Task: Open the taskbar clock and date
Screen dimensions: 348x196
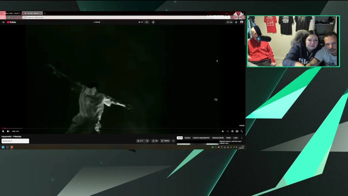Action: (241, 147)
